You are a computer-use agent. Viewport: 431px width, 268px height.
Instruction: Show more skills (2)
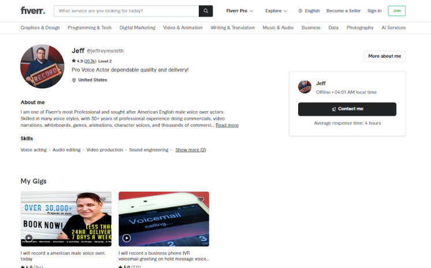click(x=191, y=150)
